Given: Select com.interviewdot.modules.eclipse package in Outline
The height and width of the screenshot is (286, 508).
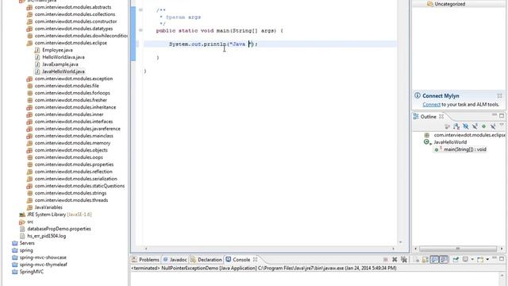Looking at the screenshot, I should (x=469, y=135).
